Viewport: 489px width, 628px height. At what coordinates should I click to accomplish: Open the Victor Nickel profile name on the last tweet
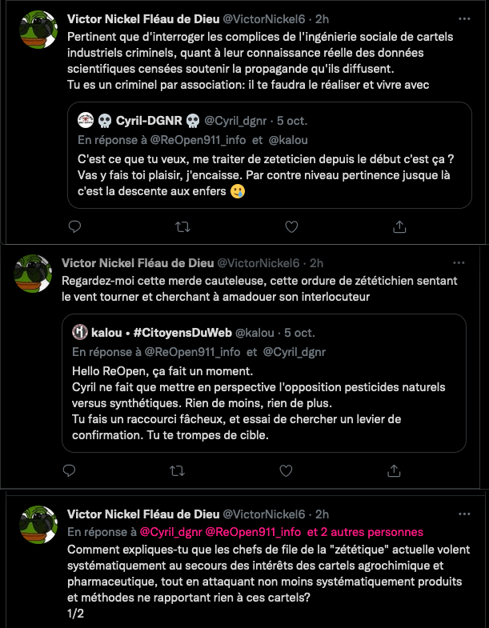click(141, 514)
